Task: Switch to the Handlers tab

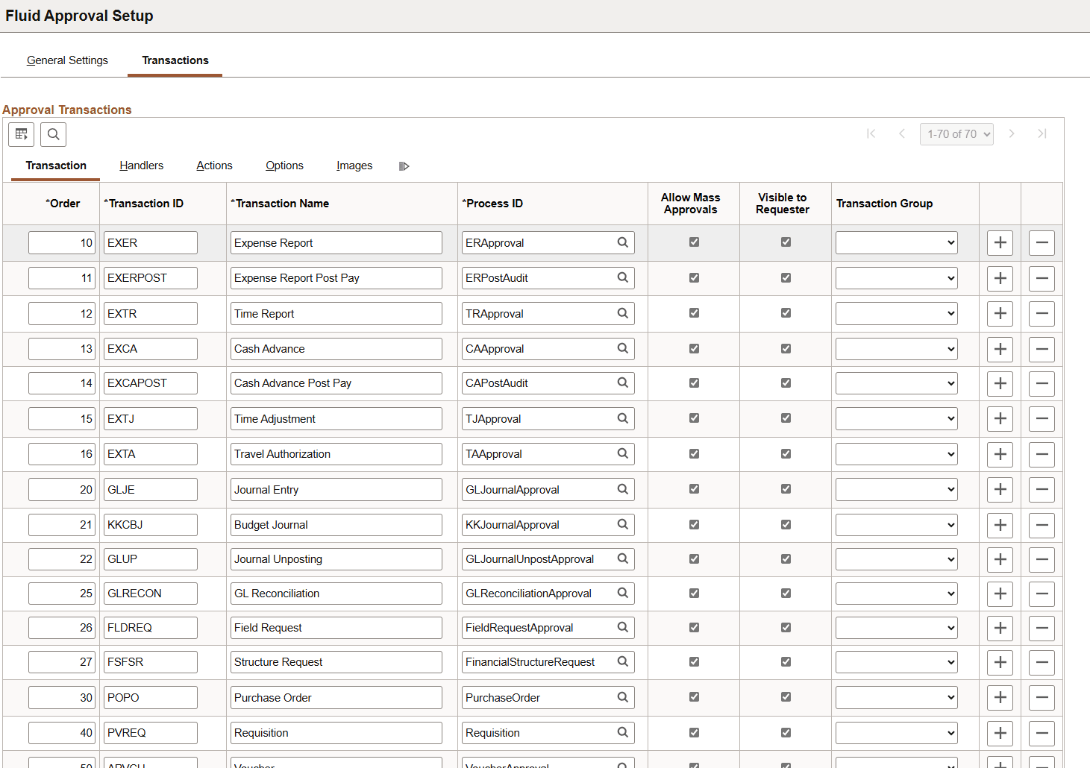Action: click(141, 166)
